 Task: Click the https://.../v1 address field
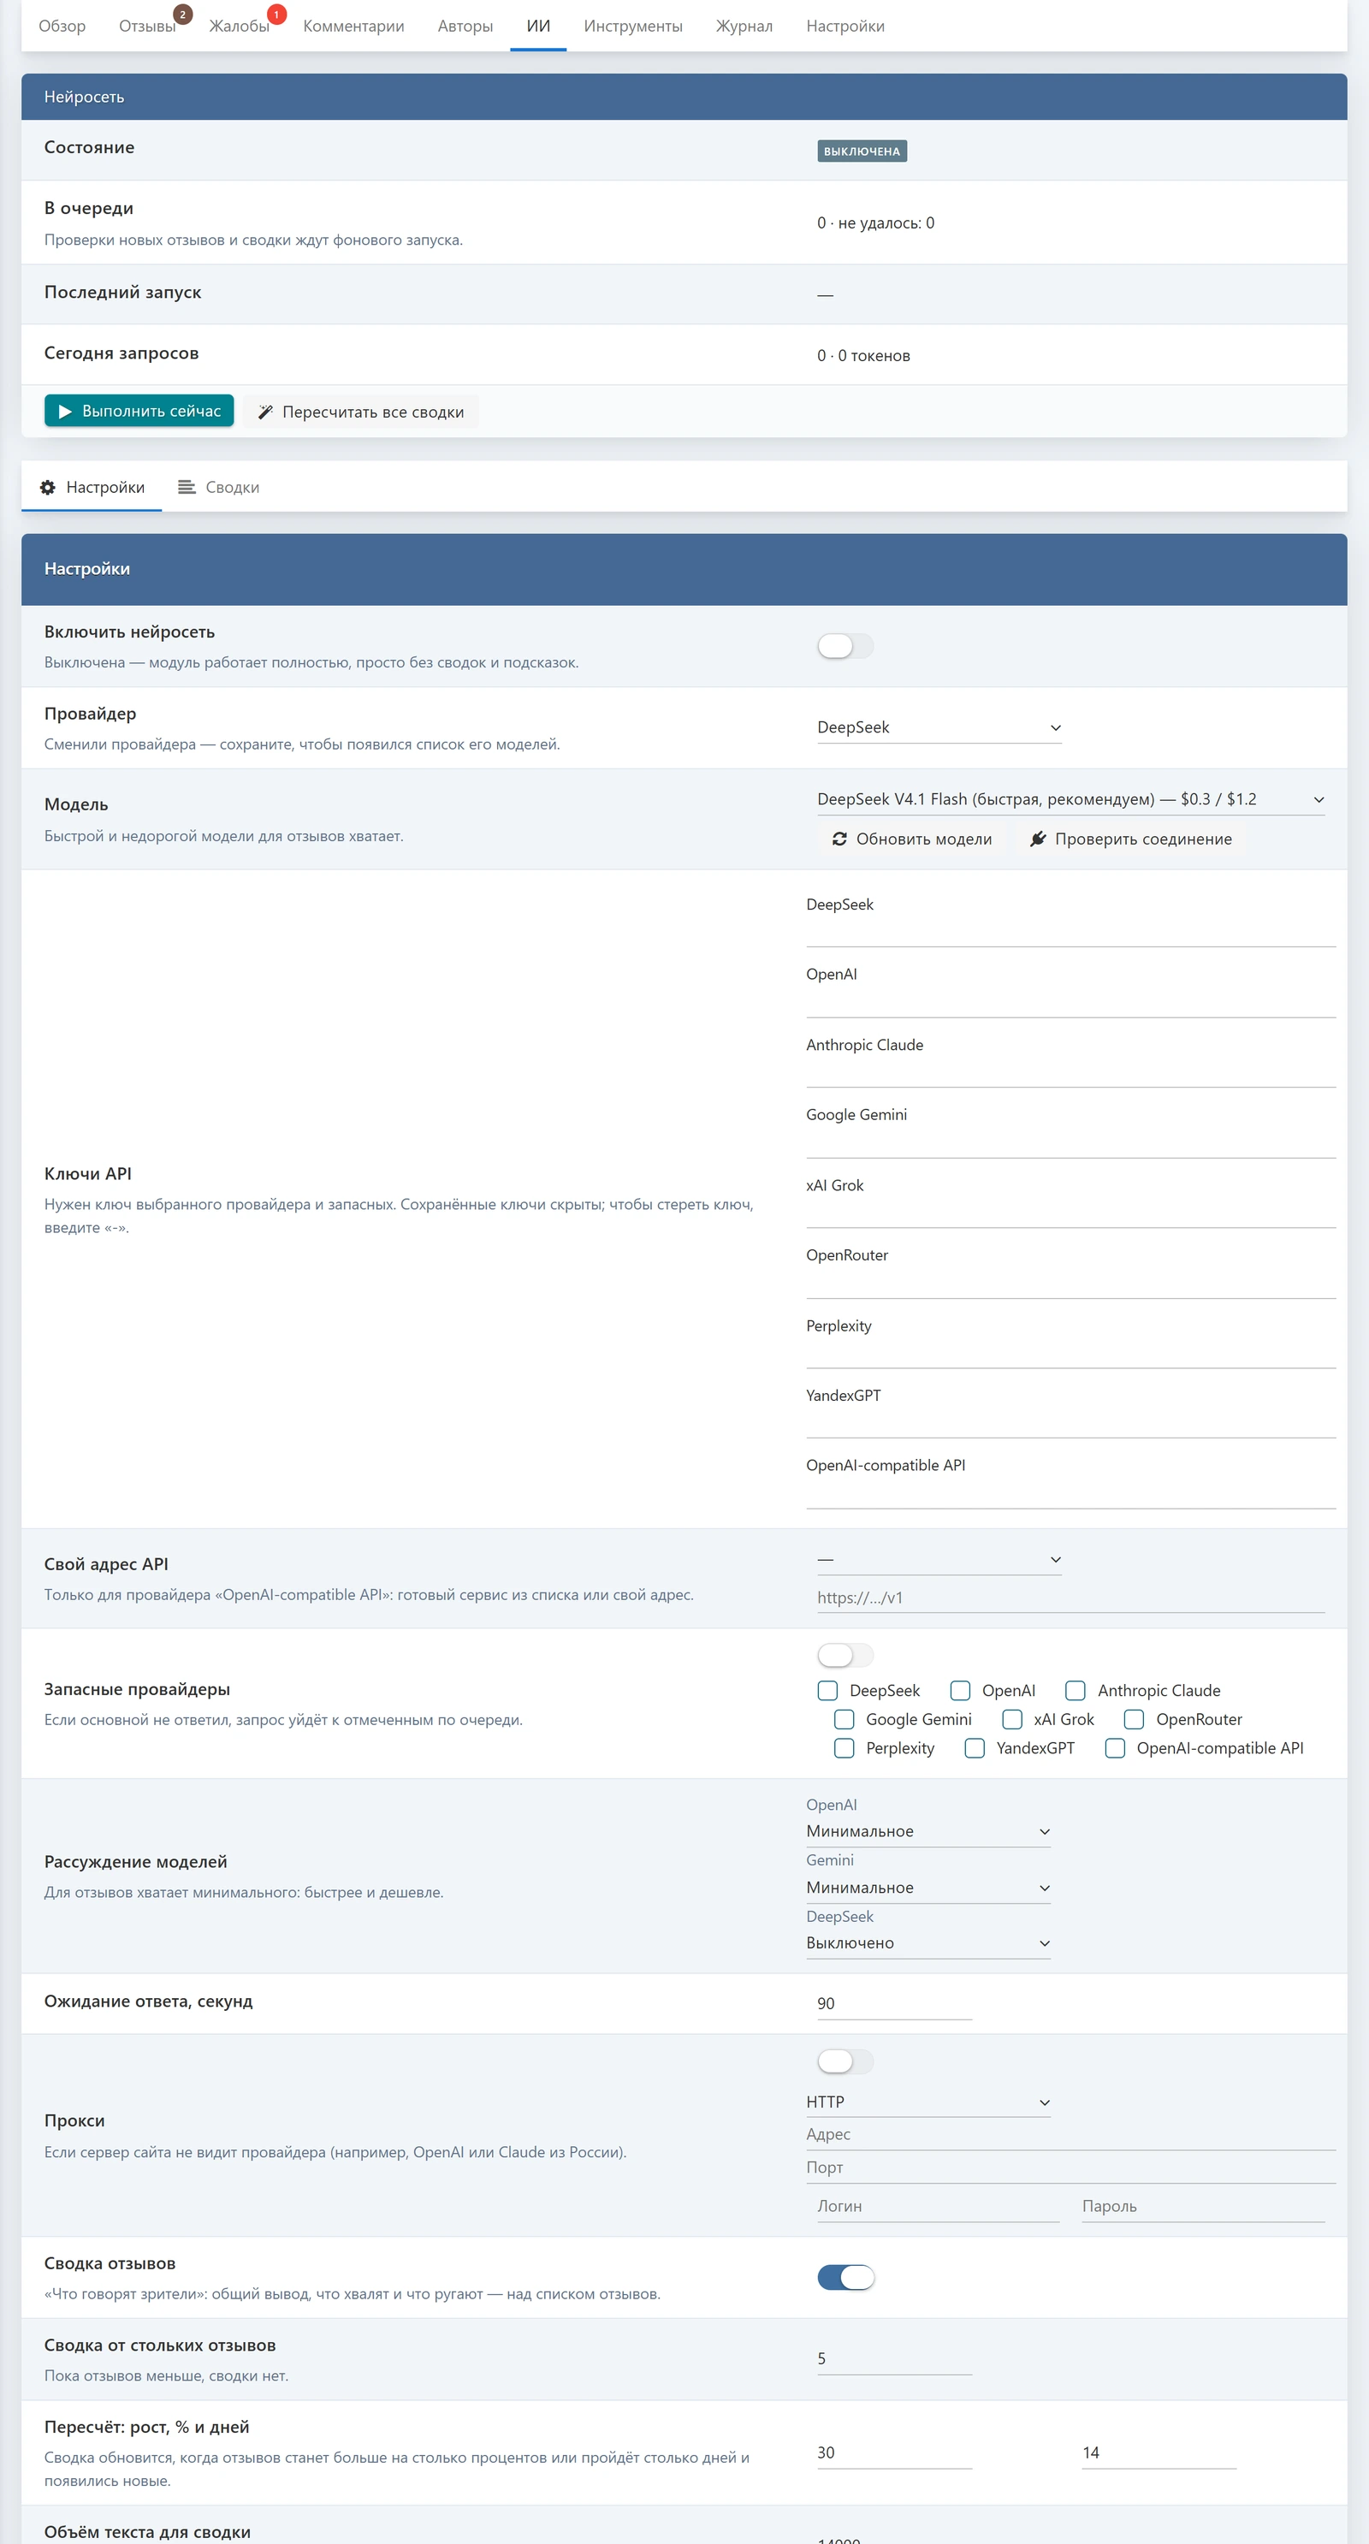pyautogui.click(x=1070, y=1598)
